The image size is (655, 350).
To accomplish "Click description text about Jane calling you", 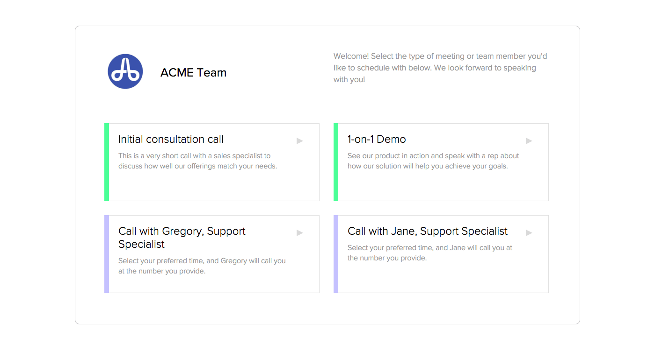I will tap(429, 253).
